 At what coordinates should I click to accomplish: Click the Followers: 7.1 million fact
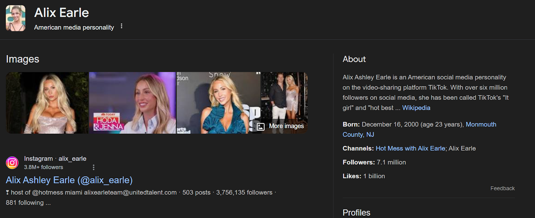tap(374, 162)
